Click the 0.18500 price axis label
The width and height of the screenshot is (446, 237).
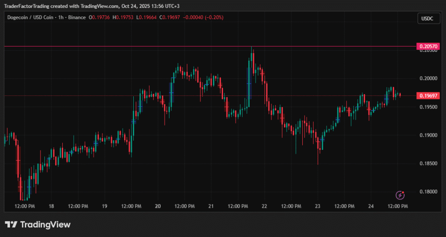click(x=427, y=163)
